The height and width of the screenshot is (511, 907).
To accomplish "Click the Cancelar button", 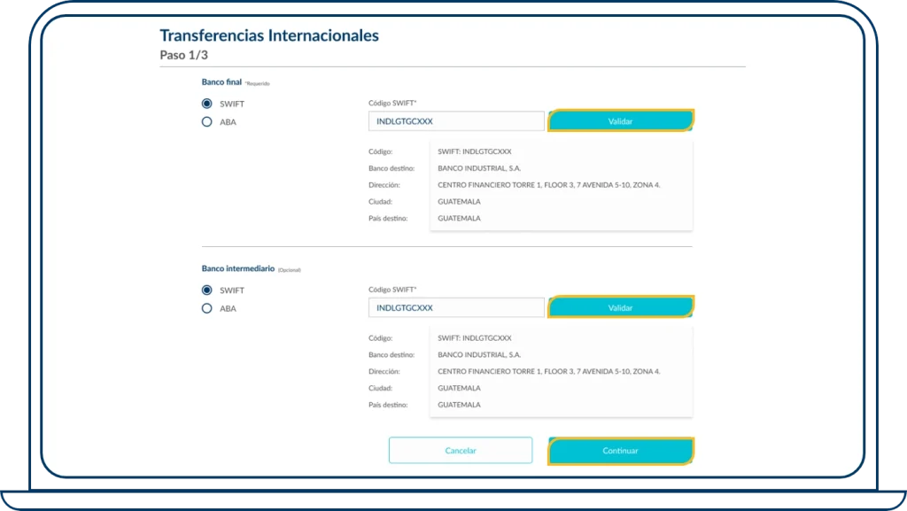I will point(460,450).
